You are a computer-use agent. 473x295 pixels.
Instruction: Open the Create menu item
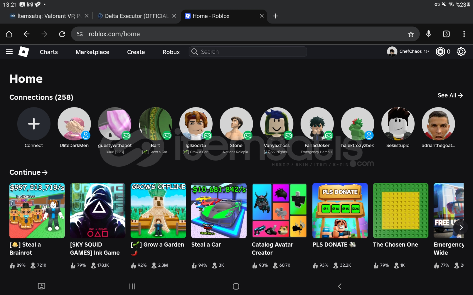(136, 52)
